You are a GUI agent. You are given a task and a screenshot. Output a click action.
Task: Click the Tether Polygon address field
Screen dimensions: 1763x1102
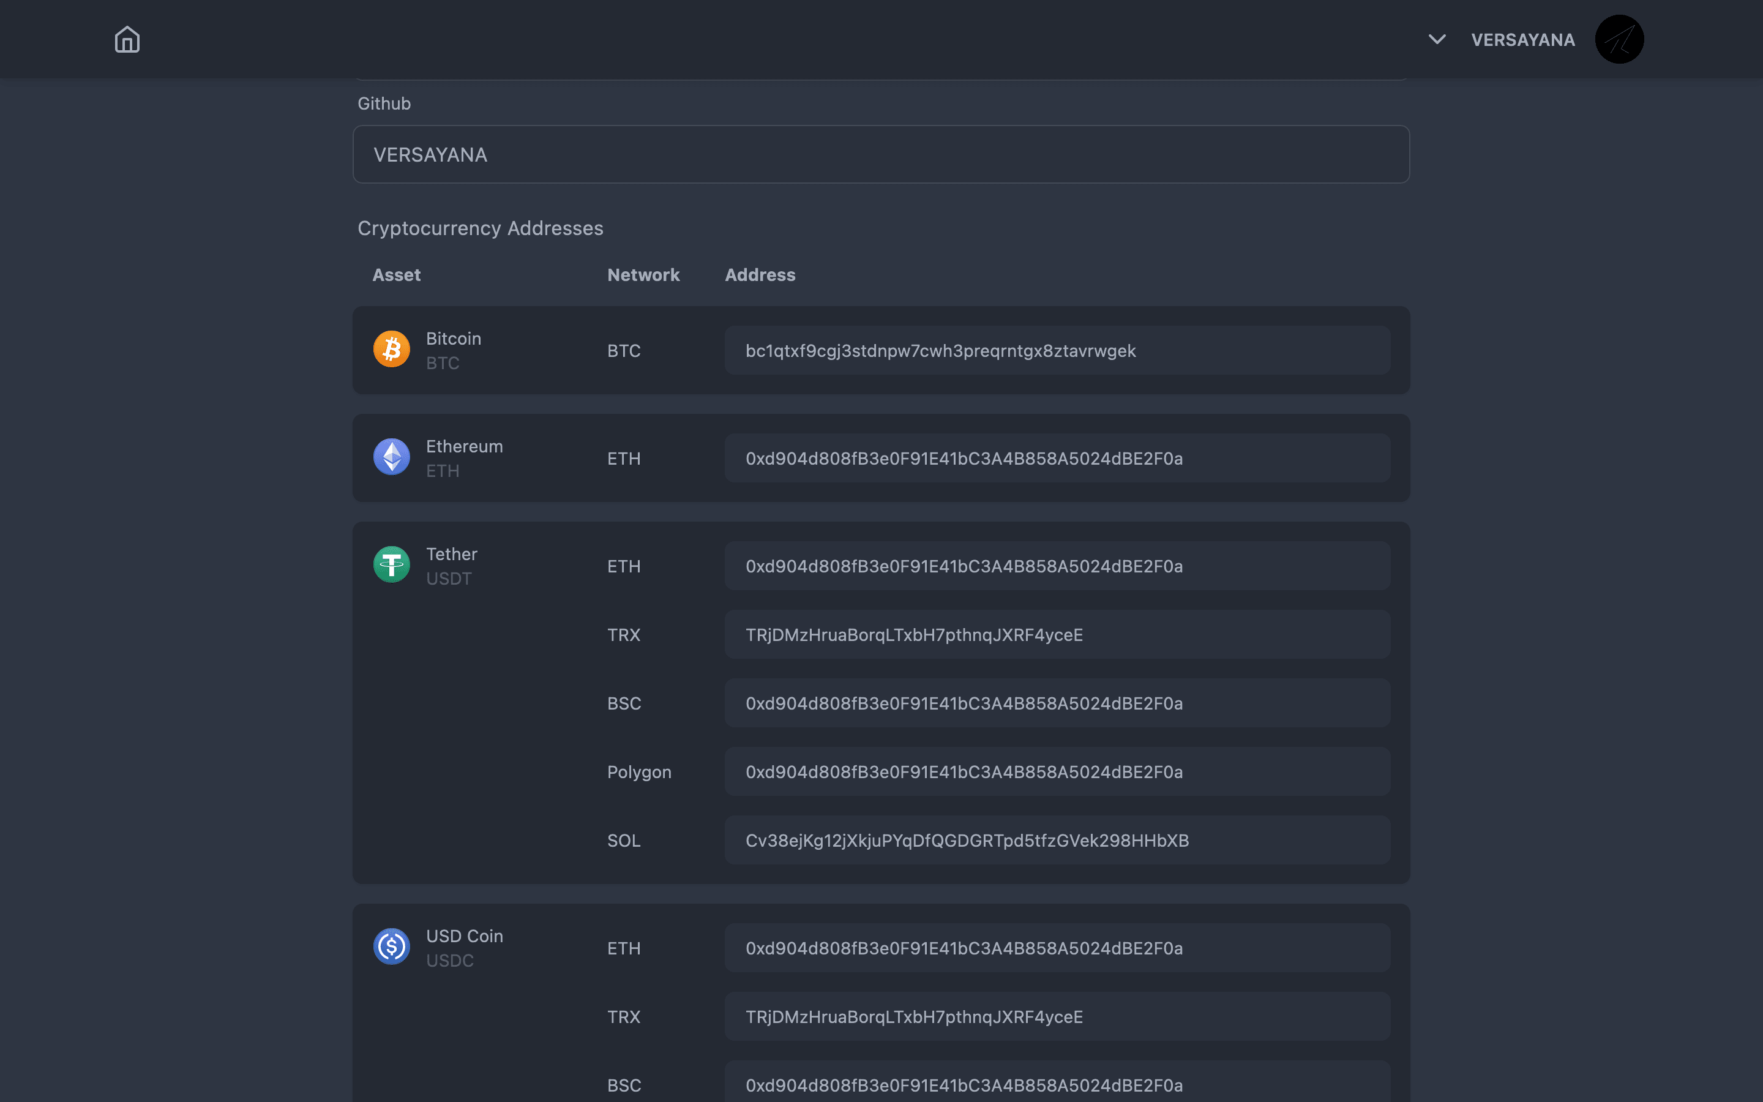point(1057,771)
